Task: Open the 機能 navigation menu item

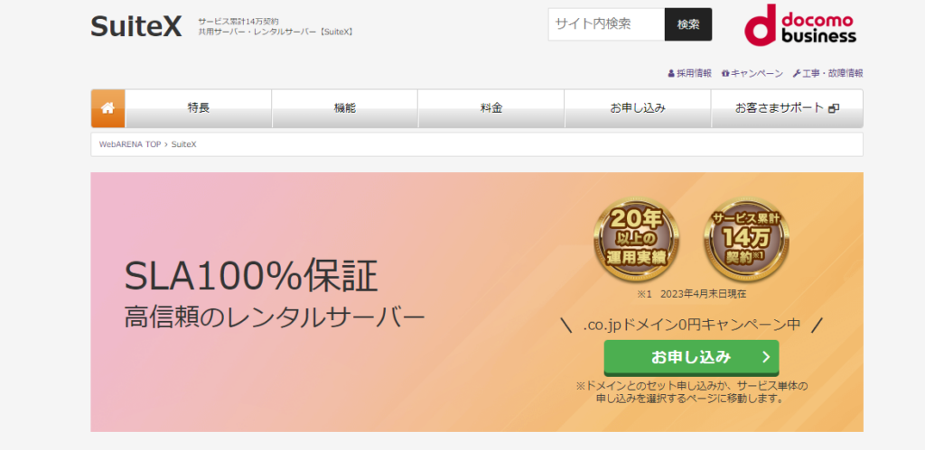Action: pyautogui.click(x=345, y=108)
